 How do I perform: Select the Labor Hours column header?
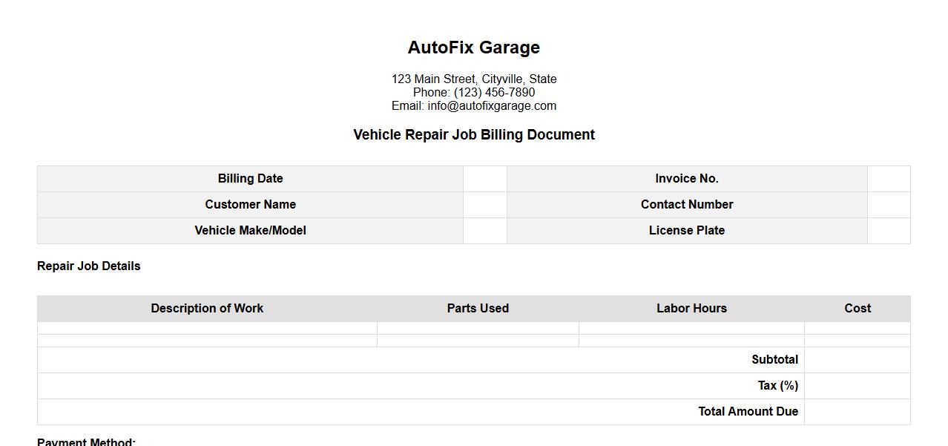click(691, 309)
